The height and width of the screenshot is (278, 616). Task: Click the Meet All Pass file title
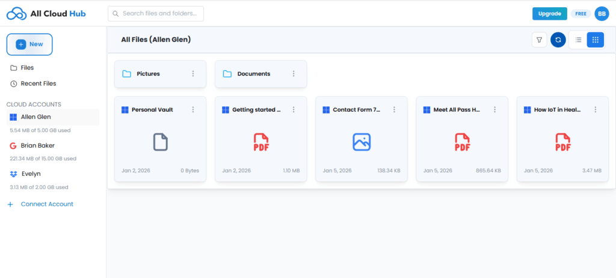[457, 110]
